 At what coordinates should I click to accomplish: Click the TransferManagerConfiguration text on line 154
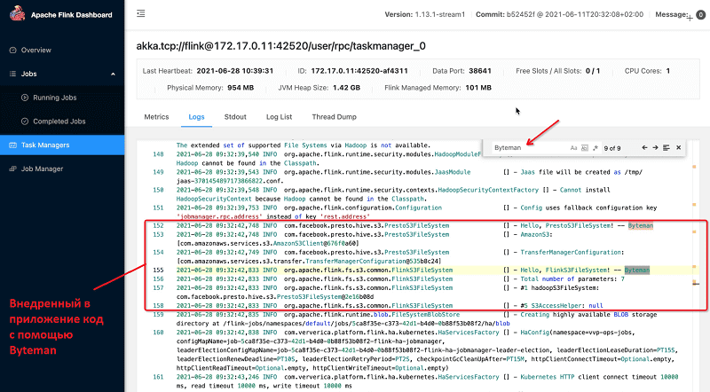click(x=571, y=252)
